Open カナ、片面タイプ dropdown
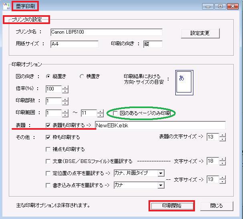243x219 pixels. pos(161,173)
